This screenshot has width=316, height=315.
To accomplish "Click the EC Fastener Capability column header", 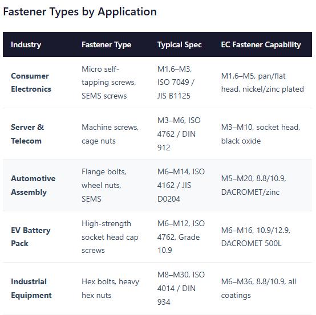I will click(x=261, y=44).
